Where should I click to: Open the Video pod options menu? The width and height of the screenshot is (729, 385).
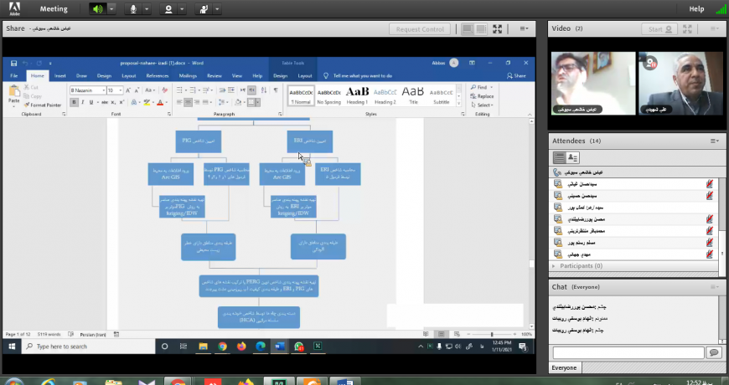715,28
